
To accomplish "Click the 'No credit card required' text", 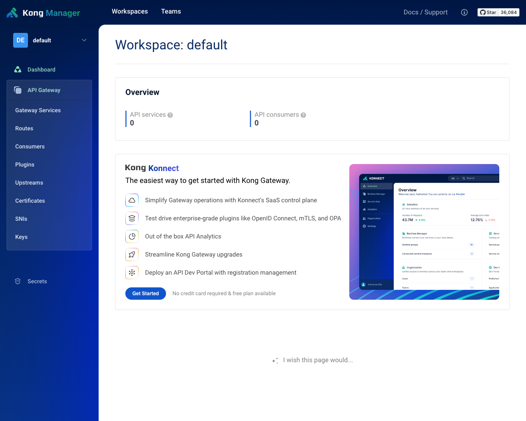I will point(224,294).
